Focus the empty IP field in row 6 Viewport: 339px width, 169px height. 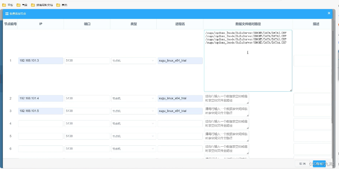click(x=41, y=149)
